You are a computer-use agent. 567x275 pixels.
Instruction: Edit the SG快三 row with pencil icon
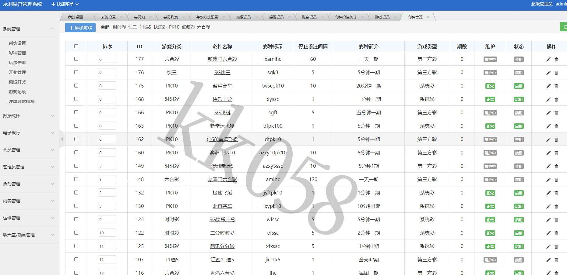(548, 73)
